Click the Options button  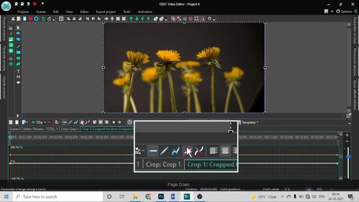344,11
